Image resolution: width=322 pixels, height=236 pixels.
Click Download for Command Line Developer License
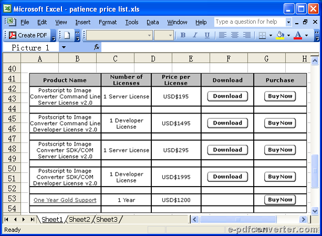point(227,123)
